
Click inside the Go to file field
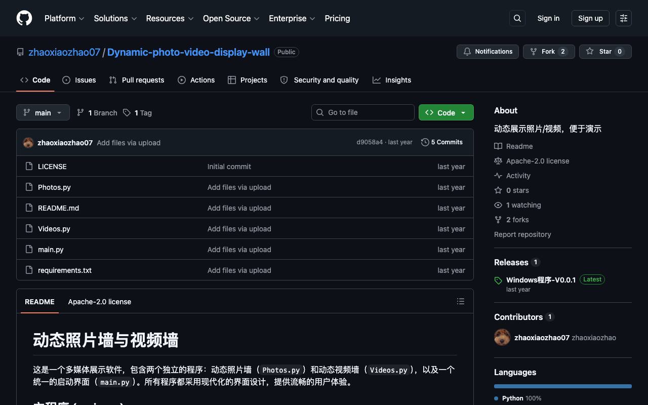tap(363, 112)
